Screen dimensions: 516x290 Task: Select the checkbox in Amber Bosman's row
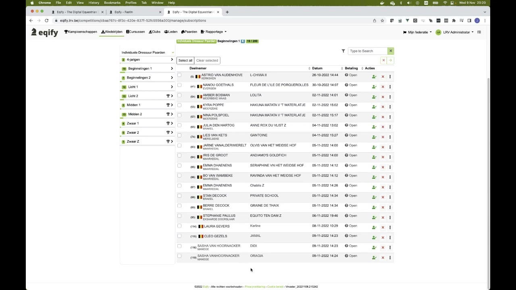179,95
